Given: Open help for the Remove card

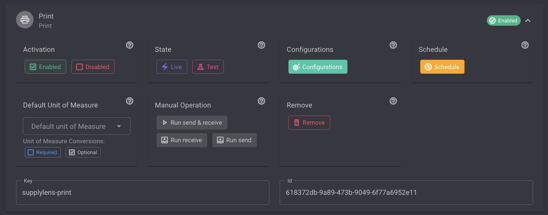Looking at the screenshot, I should [393, 101].
